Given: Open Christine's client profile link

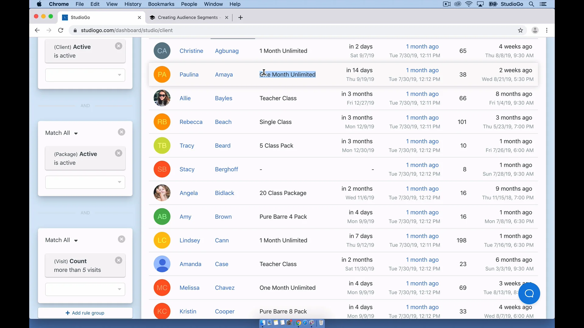Looking at the screenshot, I should point(191,51).
